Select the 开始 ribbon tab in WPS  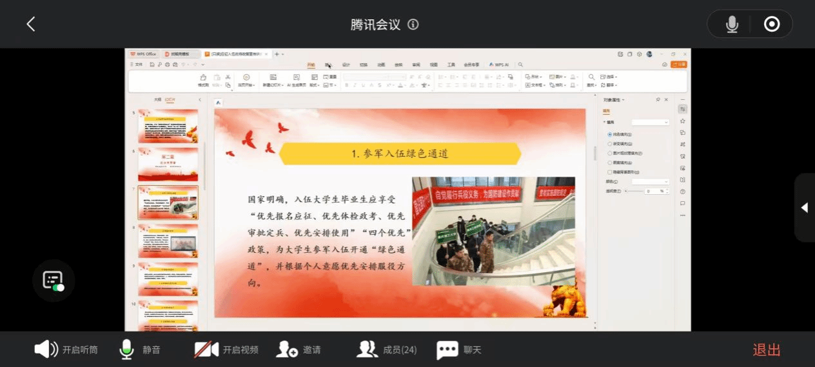coord(311,64)
